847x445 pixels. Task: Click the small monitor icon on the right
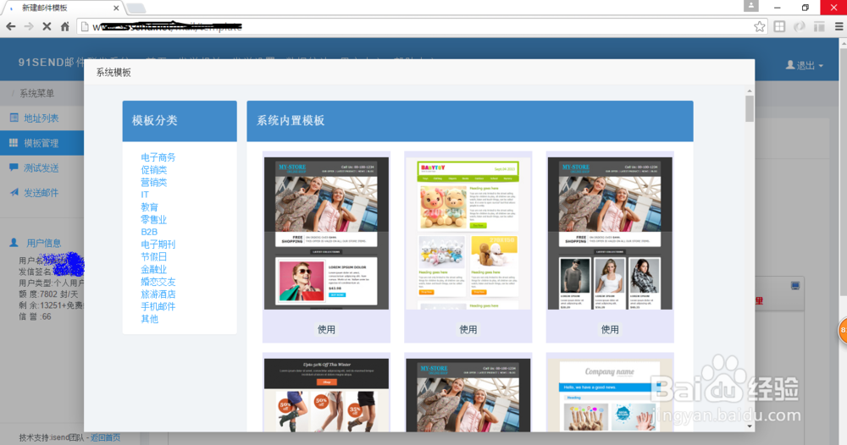(795, 285)
